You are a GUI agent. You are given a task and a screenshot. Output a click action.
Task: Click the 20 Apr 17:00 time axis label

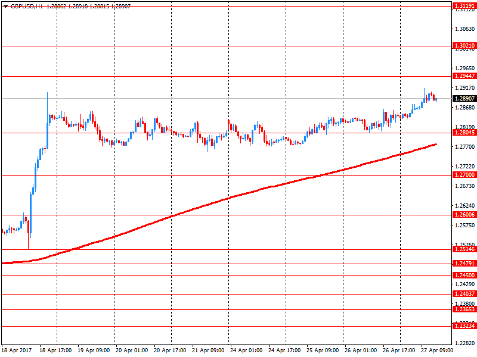(x=170, y=350)
